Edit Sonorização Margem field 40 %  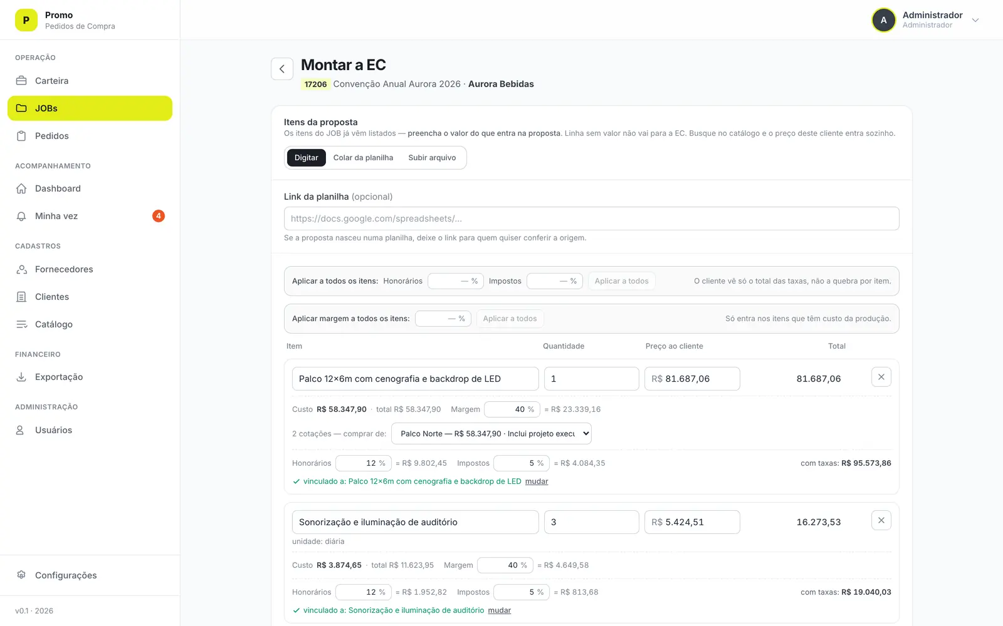coord(505,565)
